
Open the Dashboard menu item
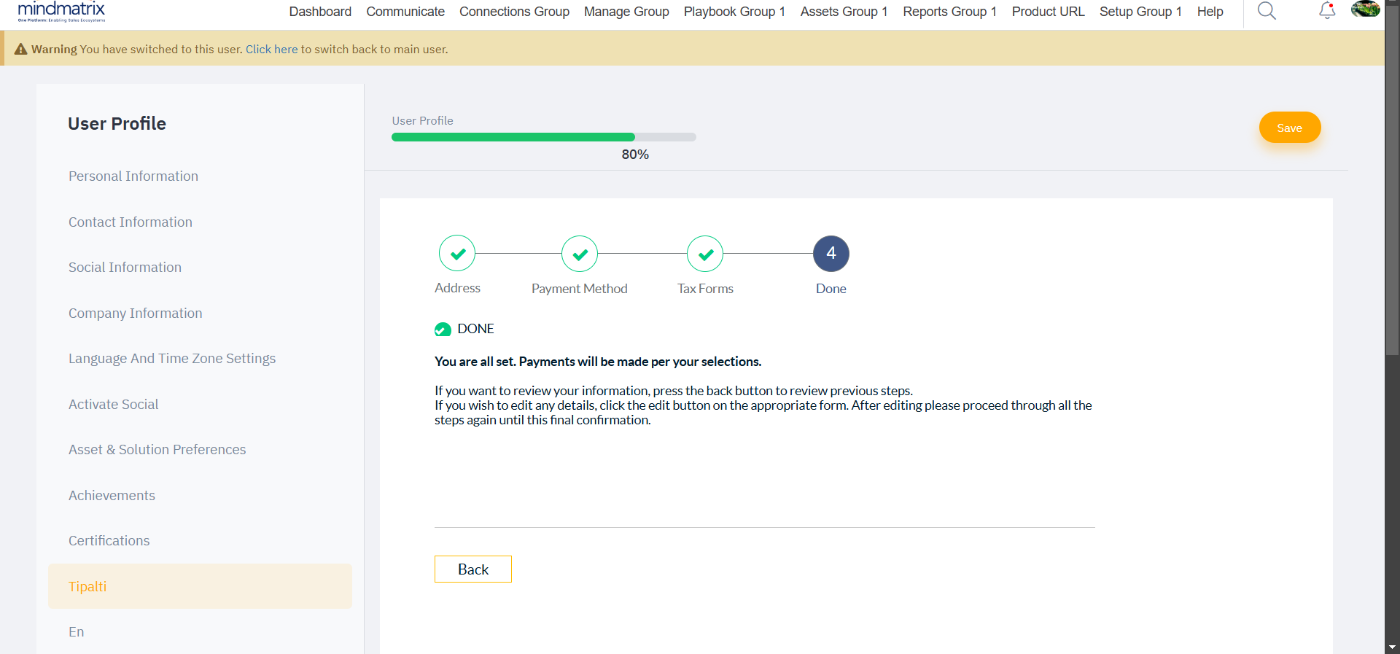pyautogui.click(x=320, y=12)
